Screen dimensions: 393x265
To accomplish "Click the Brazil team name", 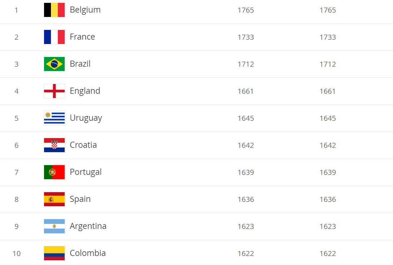I will coord(80,64).
